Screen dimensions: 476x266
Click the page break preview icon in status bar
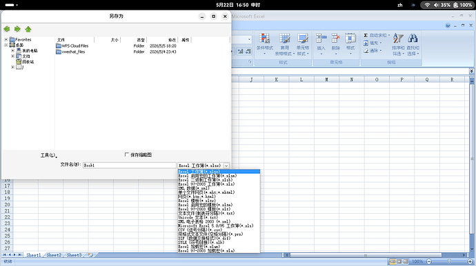point(405,261)
